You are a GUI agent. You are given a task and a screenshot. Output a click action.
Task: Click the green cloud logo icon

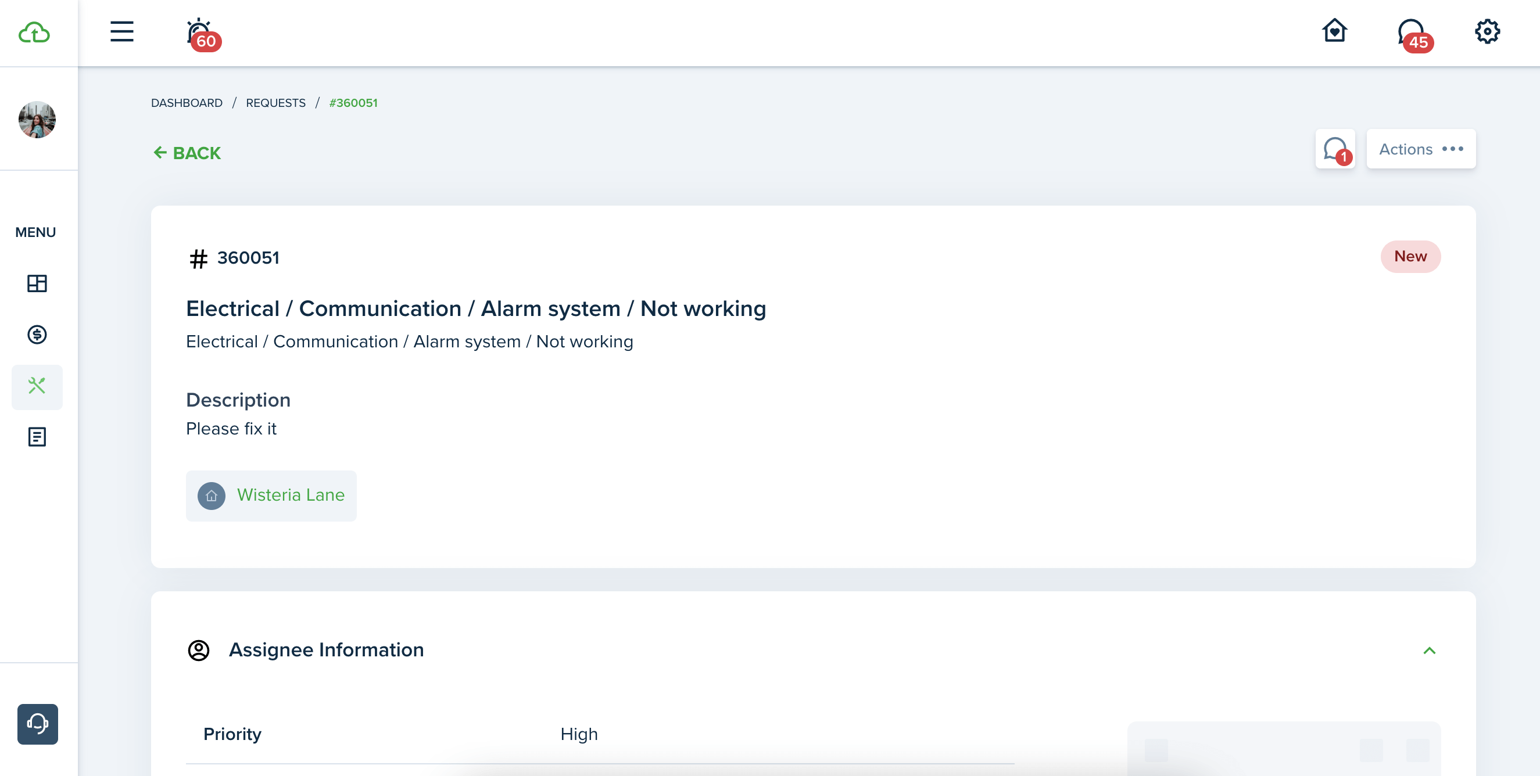pos(34,33)
